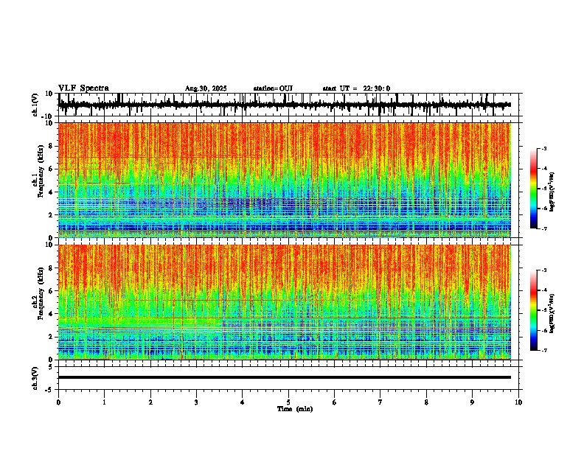Click the 2 kHz tick label on ch.1 spectrogram
Viewport: 584px width, 451px height.
[51, 215]
